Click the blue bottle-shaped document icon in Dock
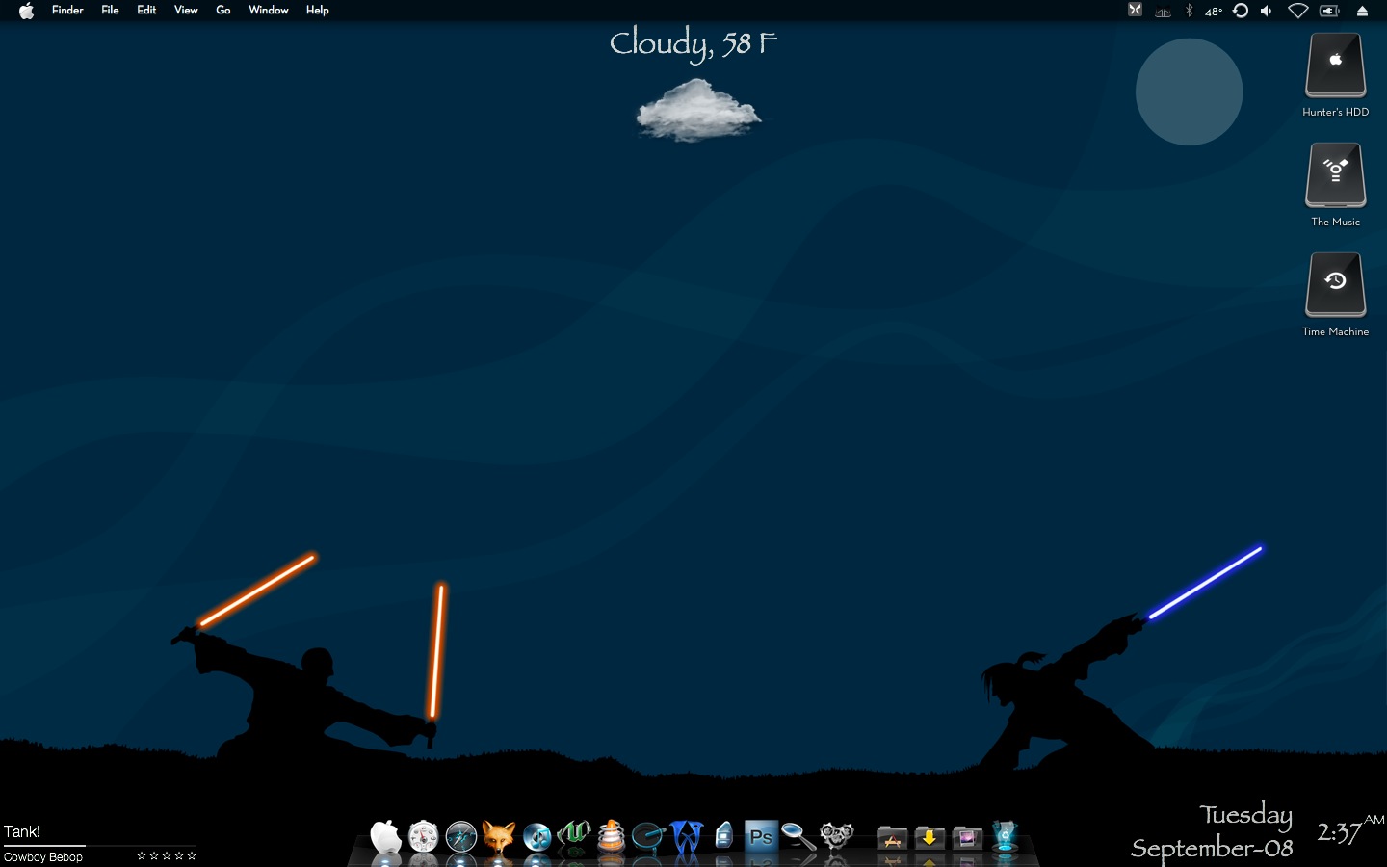The width and height of the screenshot is (1387, 867). (724, 835)
